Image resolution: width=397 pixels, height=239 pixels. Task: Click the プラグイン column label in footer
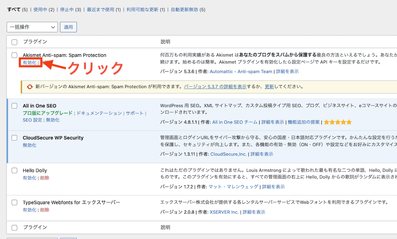pyautogui.click(x=35, y=227)
